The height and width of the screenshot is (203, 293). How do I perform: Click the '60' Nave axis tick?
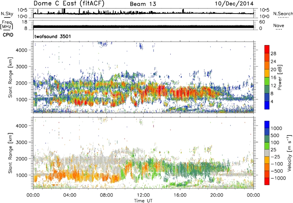point(262,22)
